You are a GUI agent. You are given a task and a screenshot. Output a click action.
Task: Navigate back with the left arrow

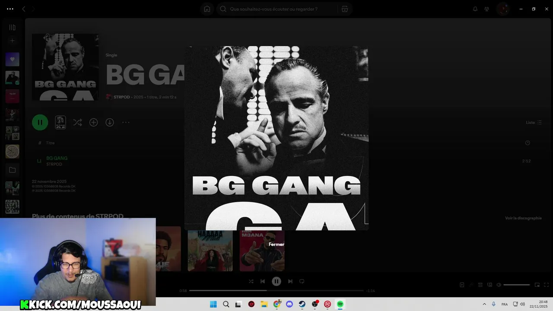24,9
